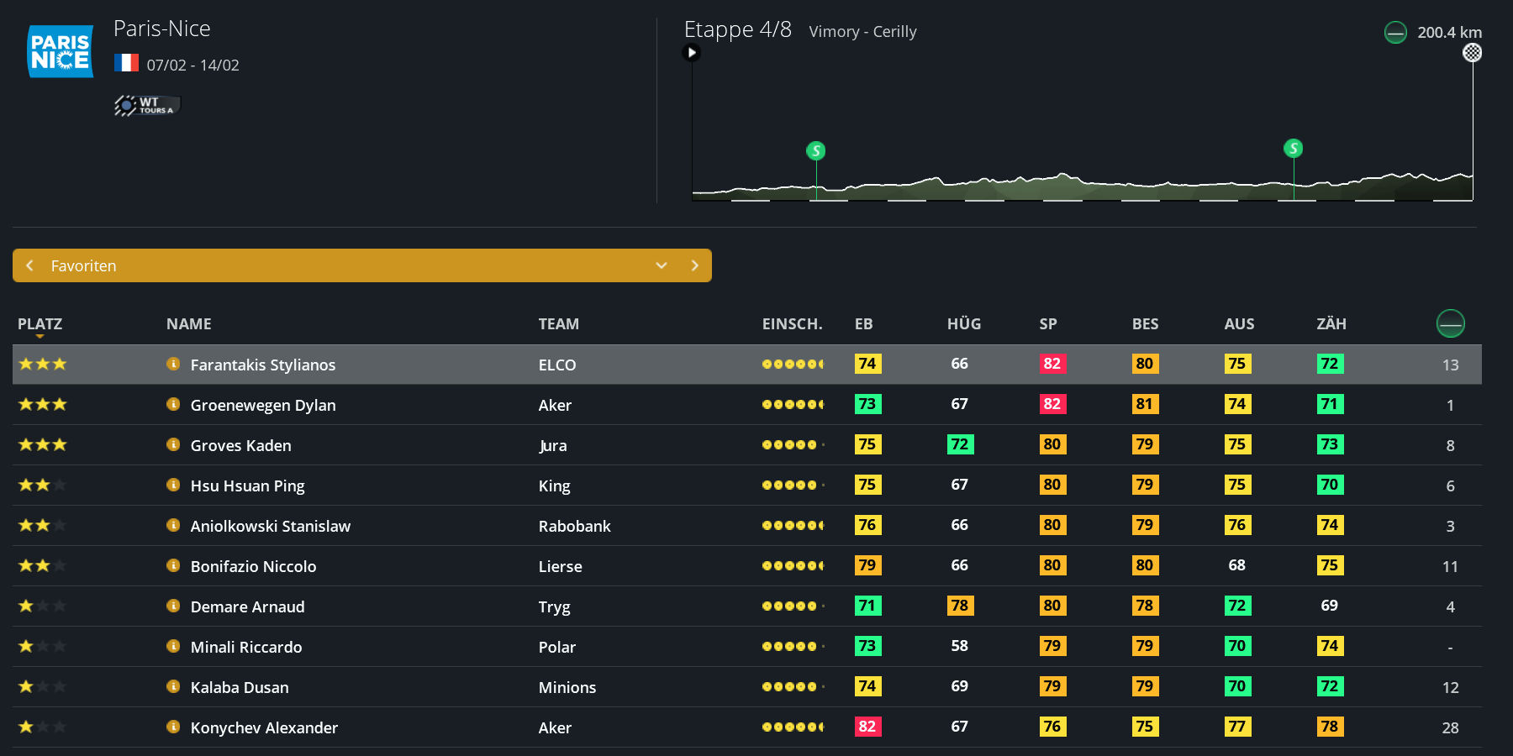Go to previous list with left arrow

pyautogui.click(x=30, y=265)
